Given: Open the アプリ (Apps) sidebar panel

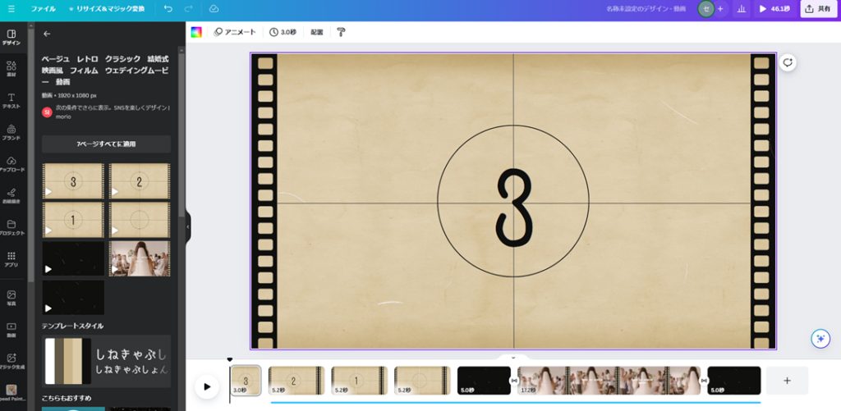Looking at the screenshot, I should click(11, 259).
